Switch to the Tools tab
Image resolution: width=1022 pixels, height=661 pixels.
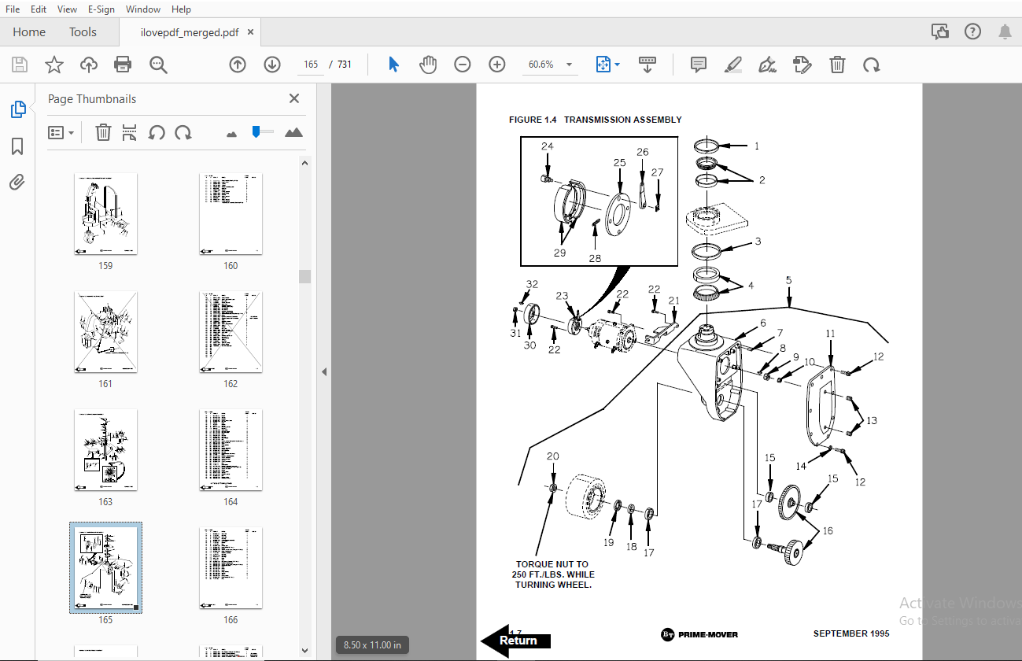(83, 32)
